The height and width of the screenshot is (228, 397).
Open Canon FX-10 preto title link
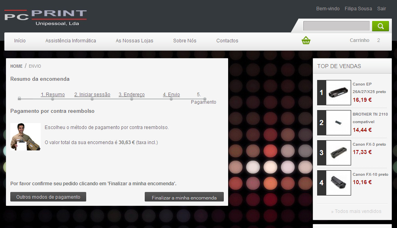371,175
